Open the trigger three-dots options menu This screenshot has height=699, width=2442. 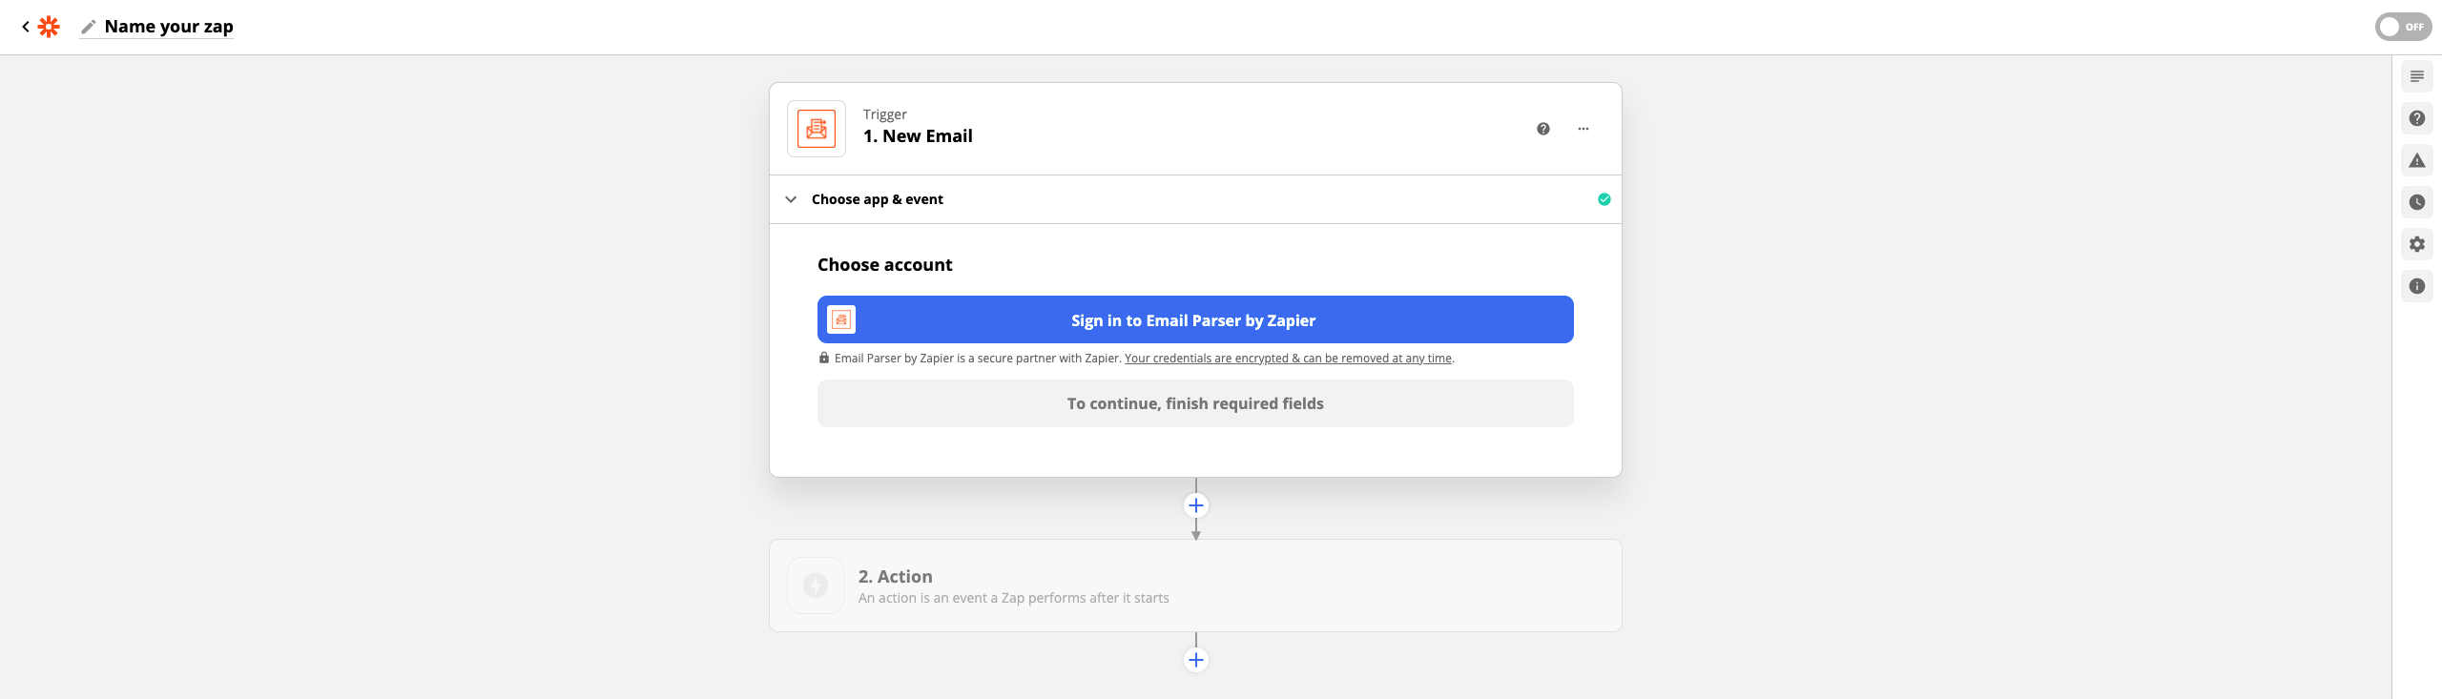click(x=1583, y=129)
